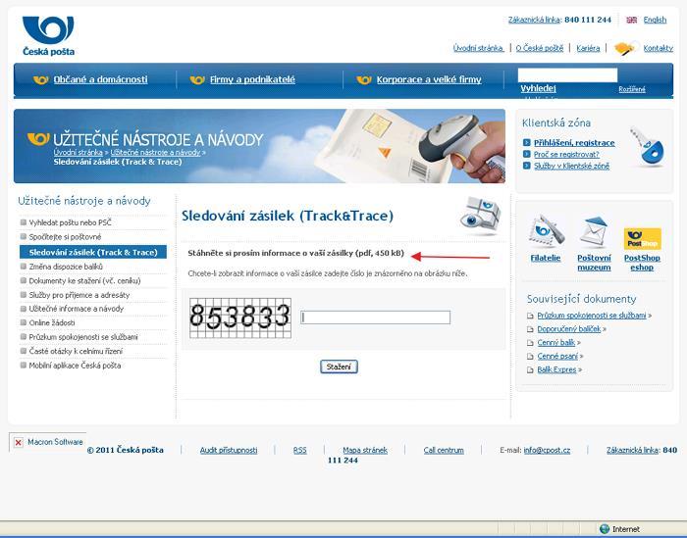
Task: Click the Vyhledej search button
Action: (x=538, y=88)
